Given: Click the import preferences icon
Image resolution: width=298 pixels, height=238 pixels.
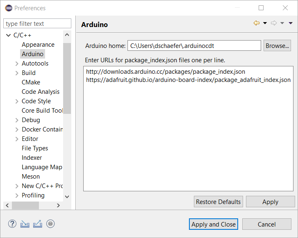Looking at the screenshot, I should point(25,224).
